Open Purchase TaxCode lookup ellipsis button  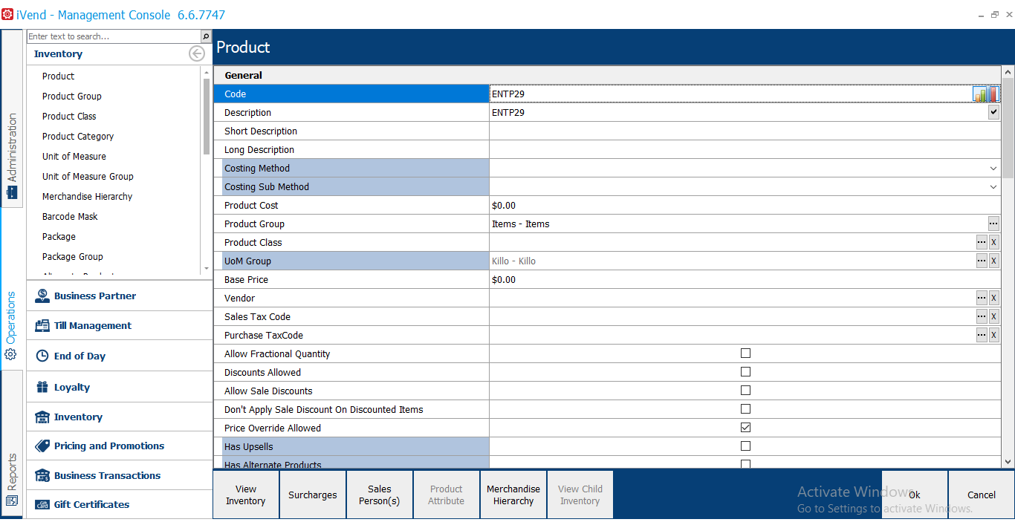982,335
